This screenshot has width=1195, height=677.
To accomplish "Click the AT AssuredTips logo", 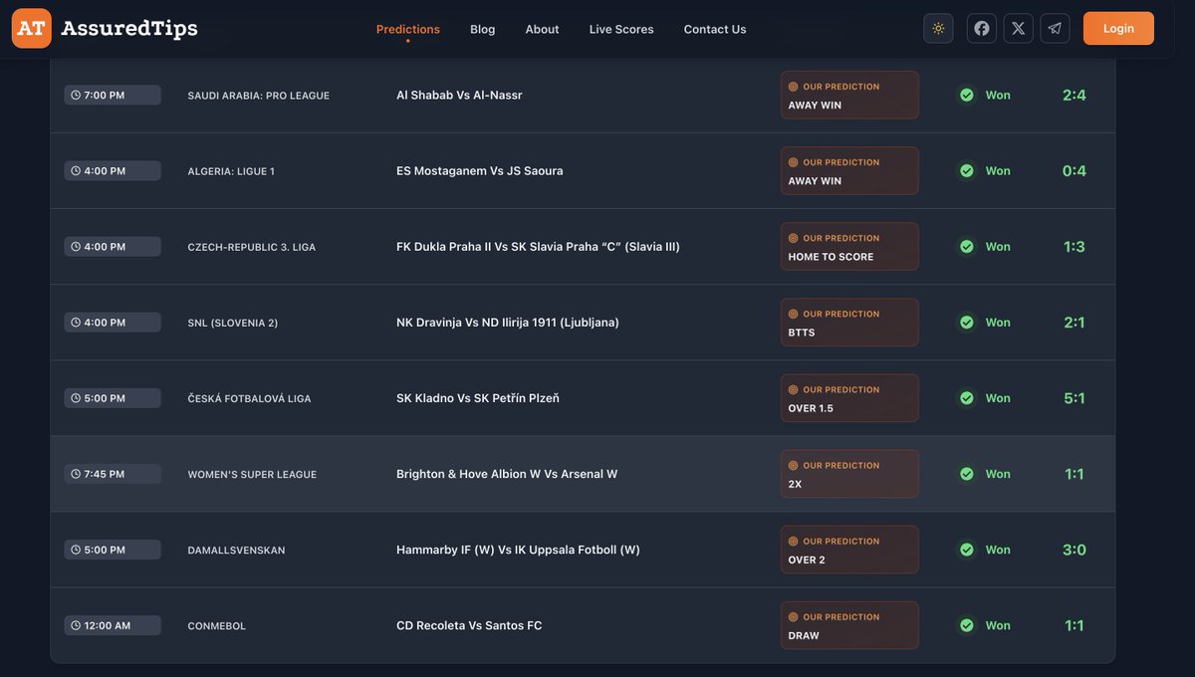I will point(105,28).
